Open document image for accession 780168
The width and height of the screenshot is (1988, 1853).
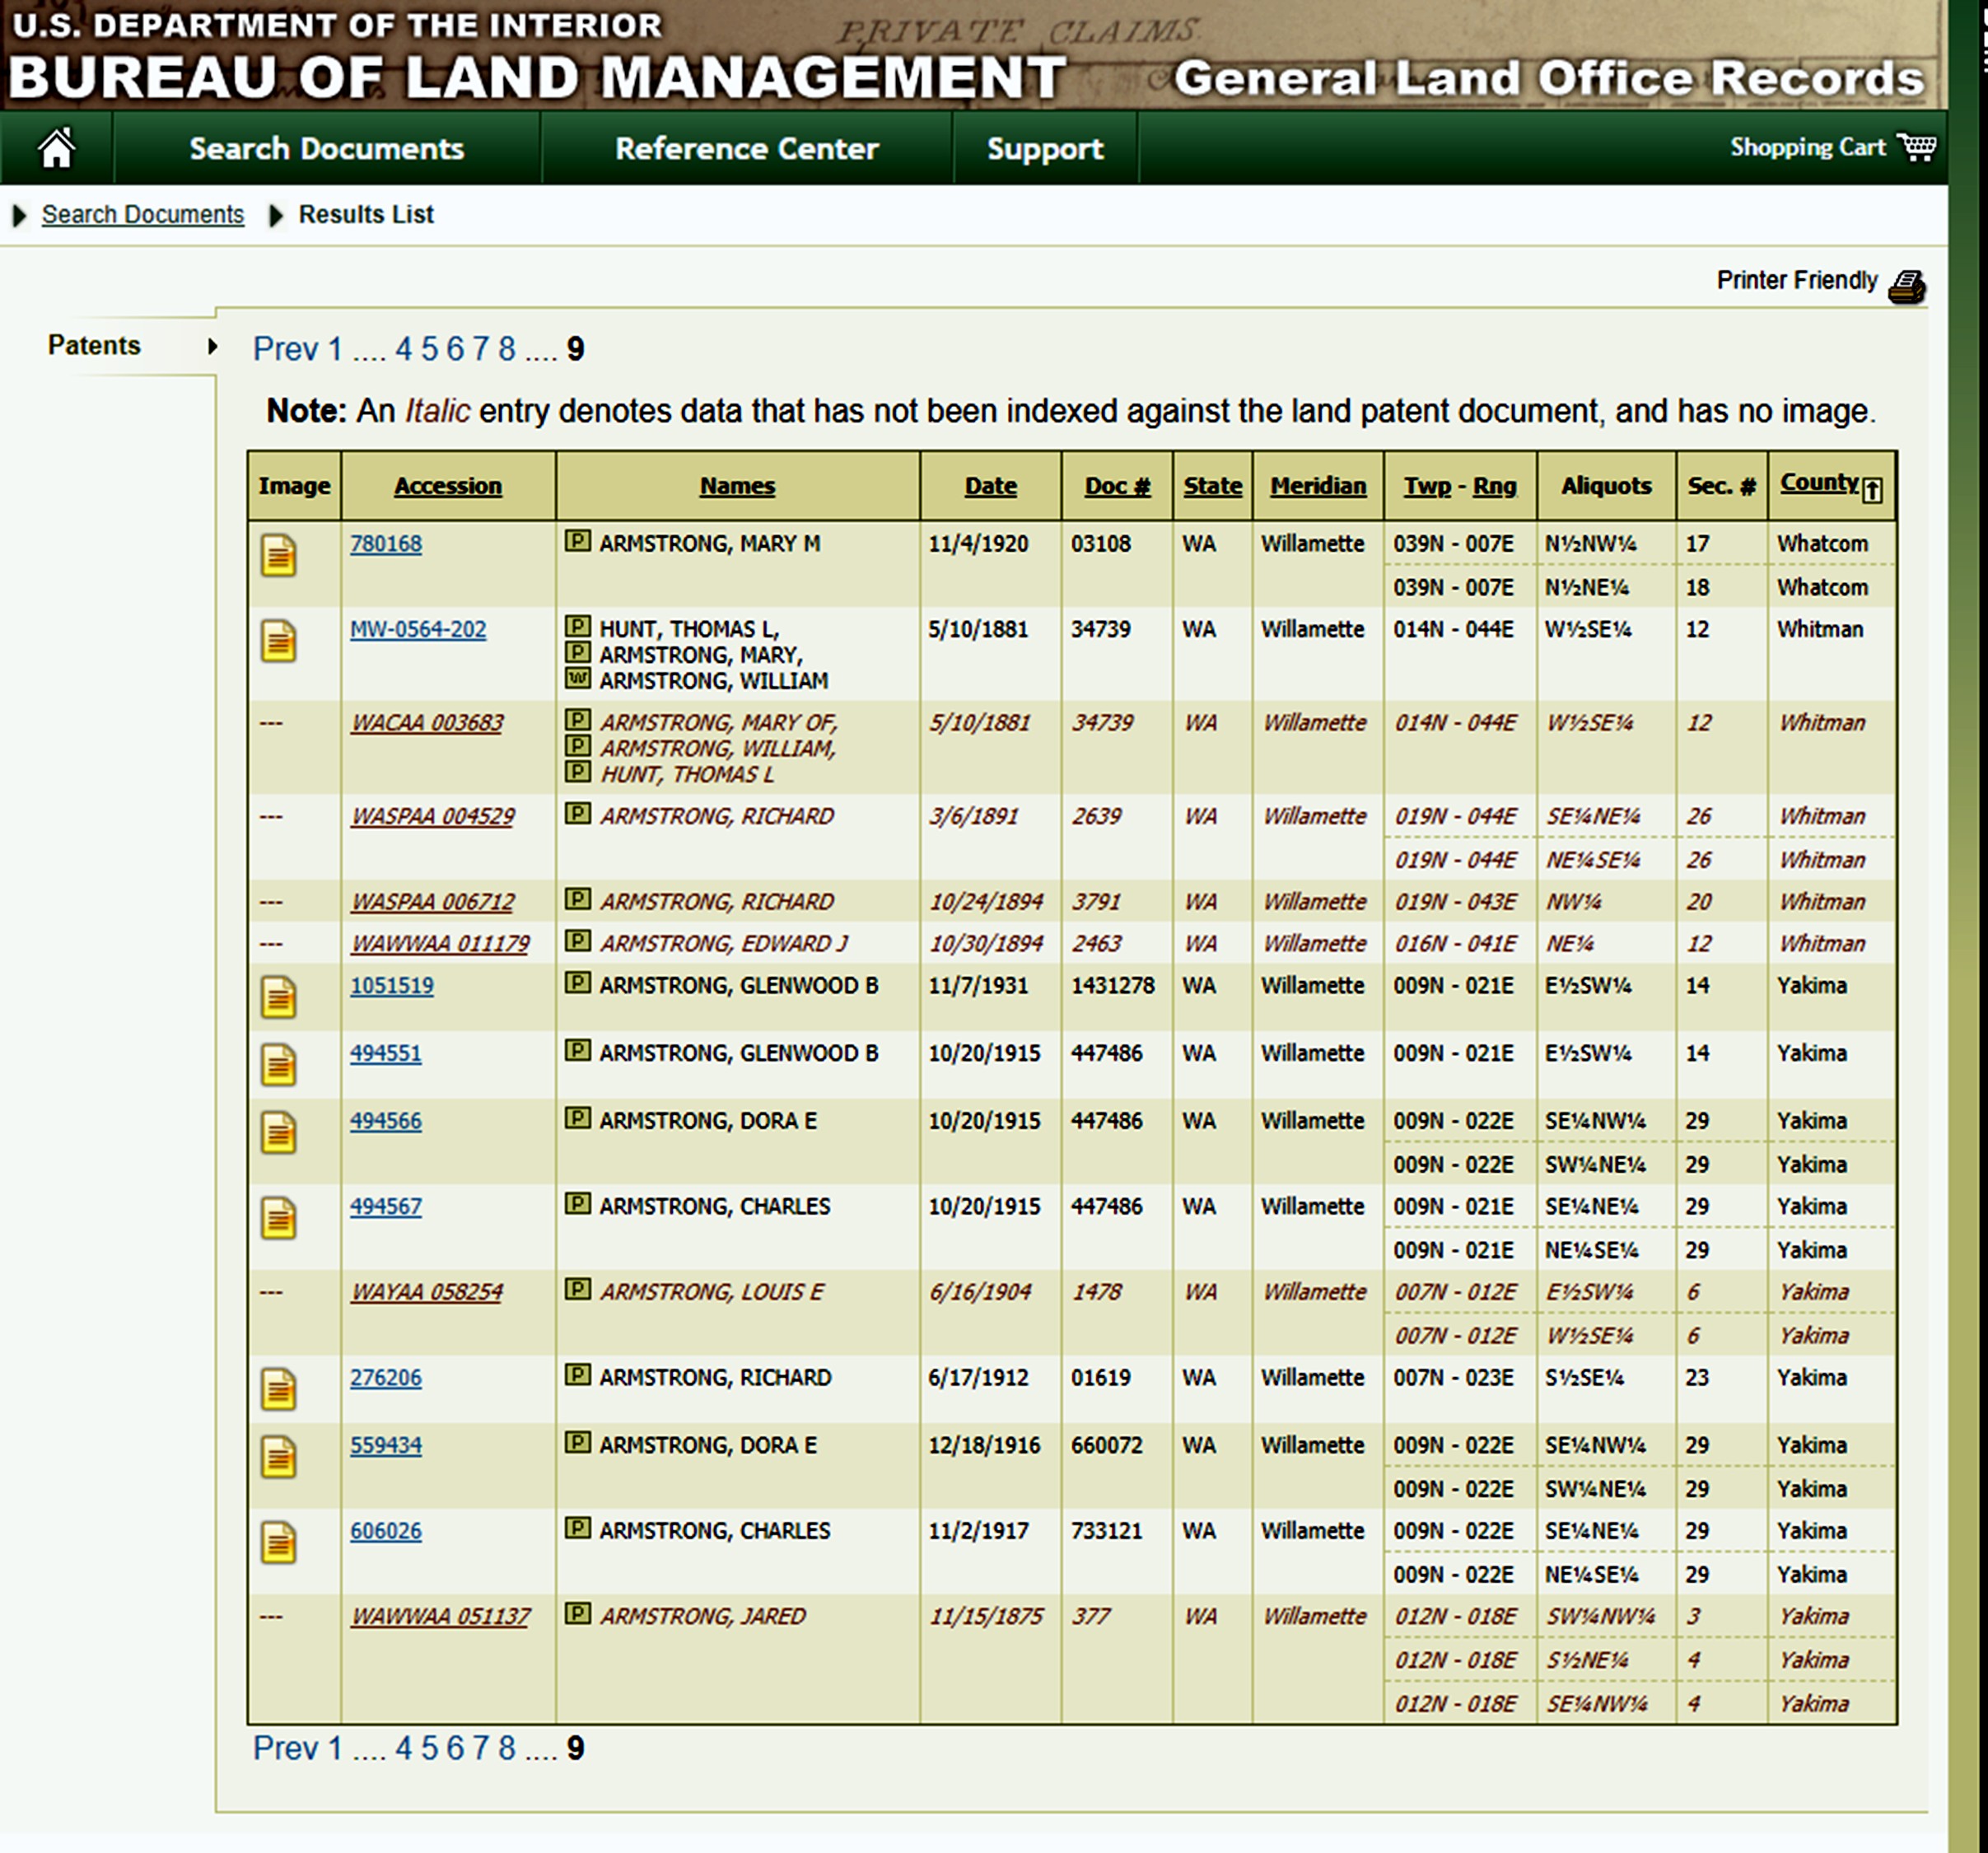[x=279, y=555]
